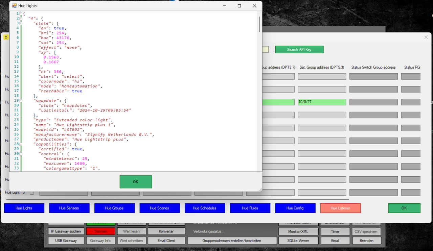
Task: Click the yellow icon in the Hue dialog title bar
Action: [6, 37]
